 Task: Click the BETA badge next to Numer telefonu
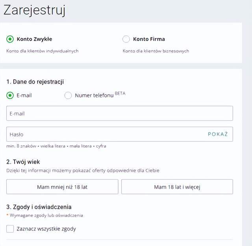120,93
